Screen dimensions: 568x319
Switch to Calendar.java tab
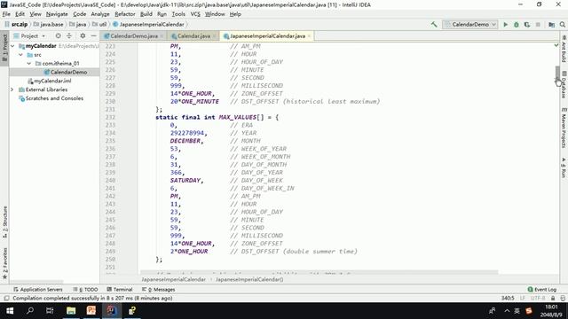193,35
